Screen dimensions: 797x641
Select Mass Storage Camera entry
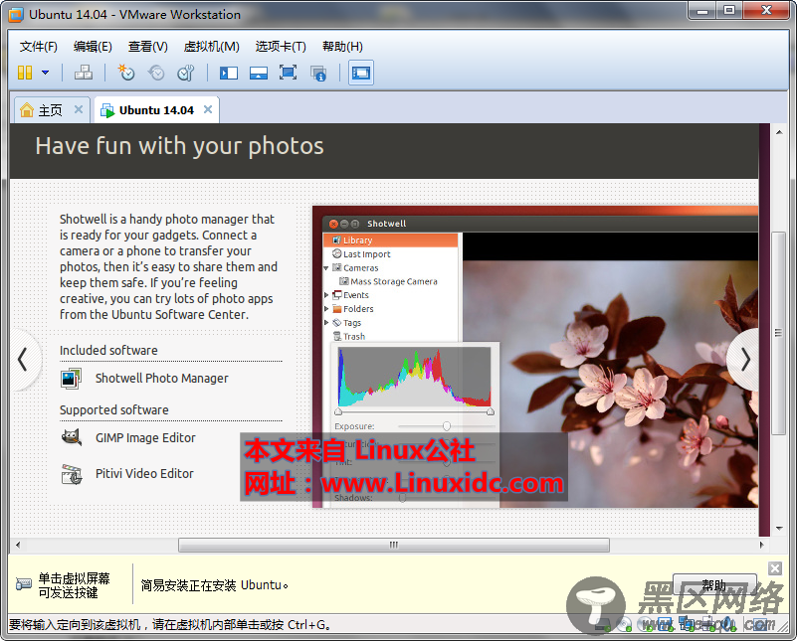pyautogui.click(x=393, y=281)
